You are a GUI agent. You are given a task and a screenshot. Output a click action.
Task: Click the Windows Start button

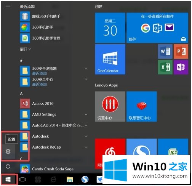coord(8,180)
